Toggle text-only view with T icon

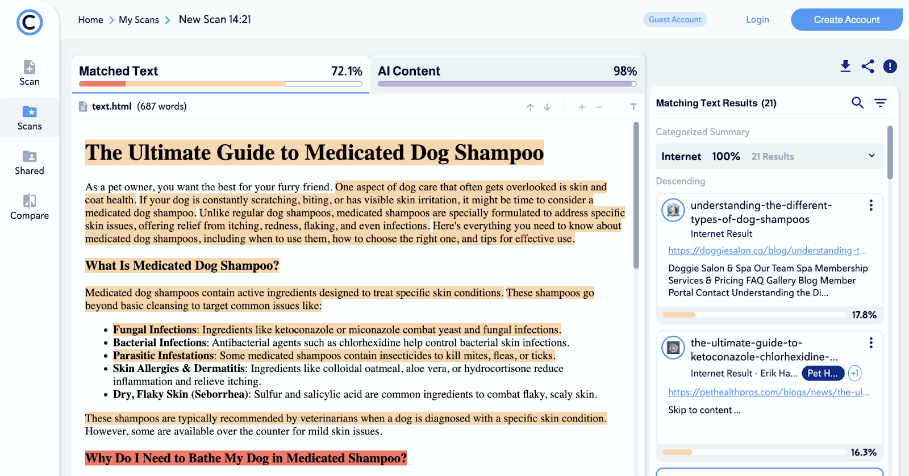(633, 107)
